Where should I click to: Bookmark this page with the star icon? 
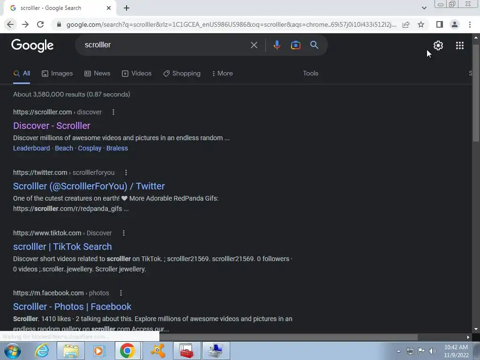tap(421, 24)
